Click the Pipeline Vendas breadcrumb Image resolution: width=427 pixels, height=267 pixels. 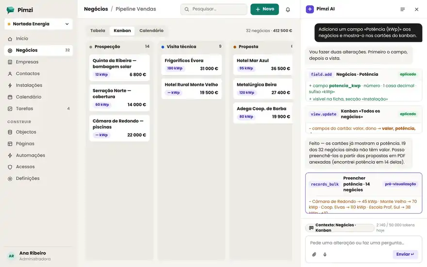(135, 9)
